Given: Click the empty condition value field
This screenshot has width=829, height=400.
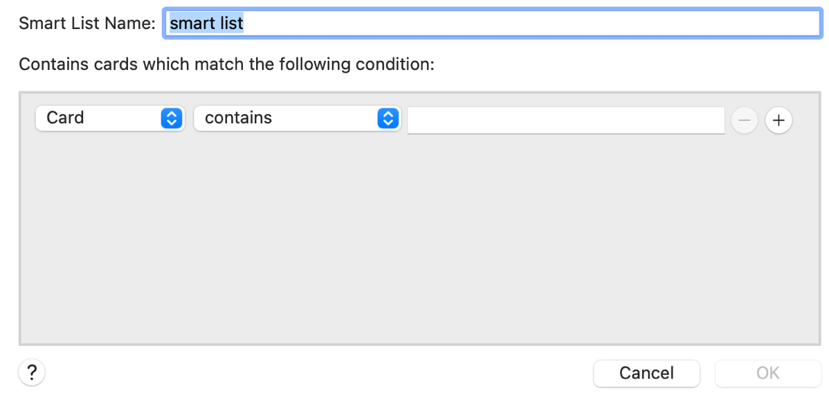Looking at the screenshot, I should (x=565, y=120).
